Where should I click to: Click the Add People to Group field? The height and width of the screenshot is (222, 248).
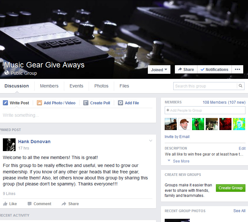(x=205, y=110)
